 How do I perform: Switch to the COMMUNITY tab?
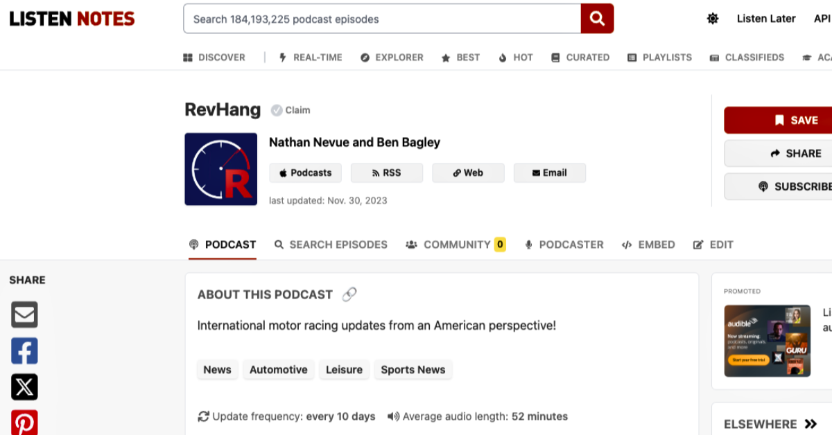tap(456, 245)
